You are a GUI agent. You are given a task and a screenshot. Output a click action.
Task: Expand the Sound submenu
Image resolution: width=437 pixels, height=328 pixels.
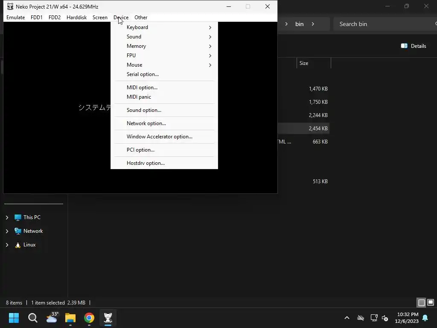click(164, 37)
